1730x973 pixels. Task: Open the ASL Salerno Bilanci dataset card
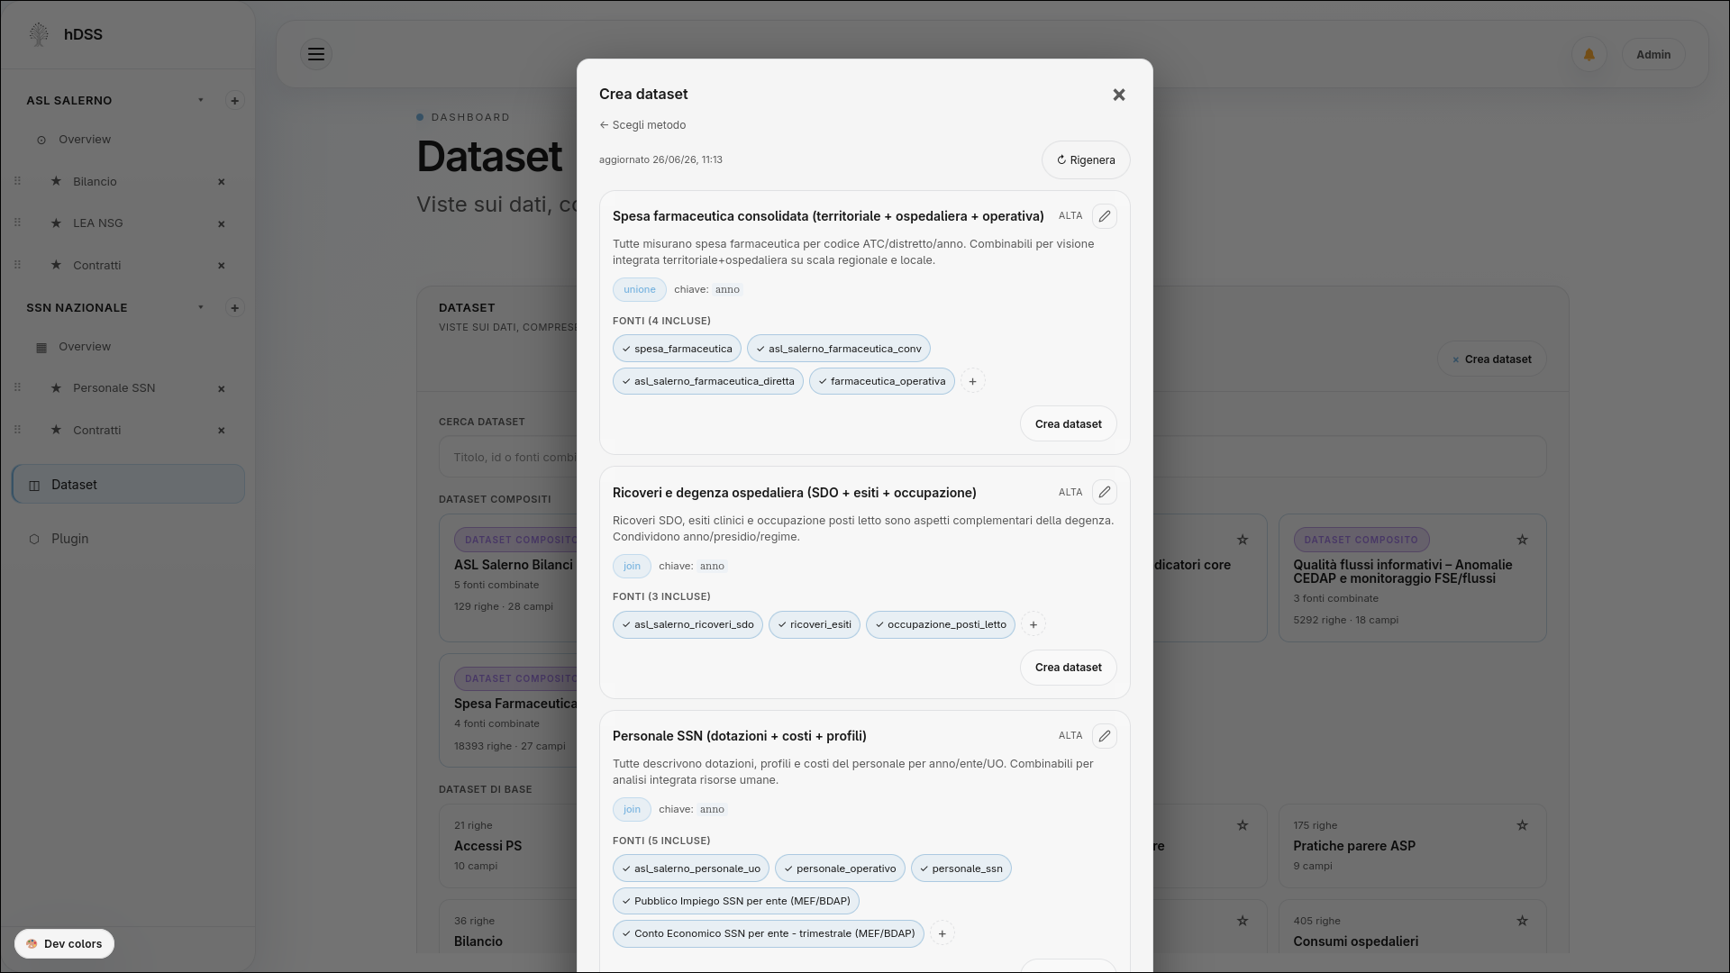(x=508, y=578)
